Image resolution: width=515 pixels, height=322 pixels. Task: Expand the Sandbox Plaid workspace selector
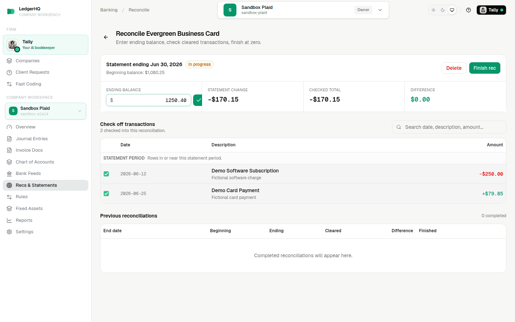(45, 111)
